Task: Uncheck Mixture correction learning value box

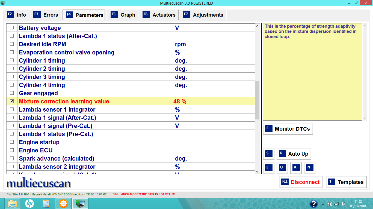Action: [x=12, y=101]
